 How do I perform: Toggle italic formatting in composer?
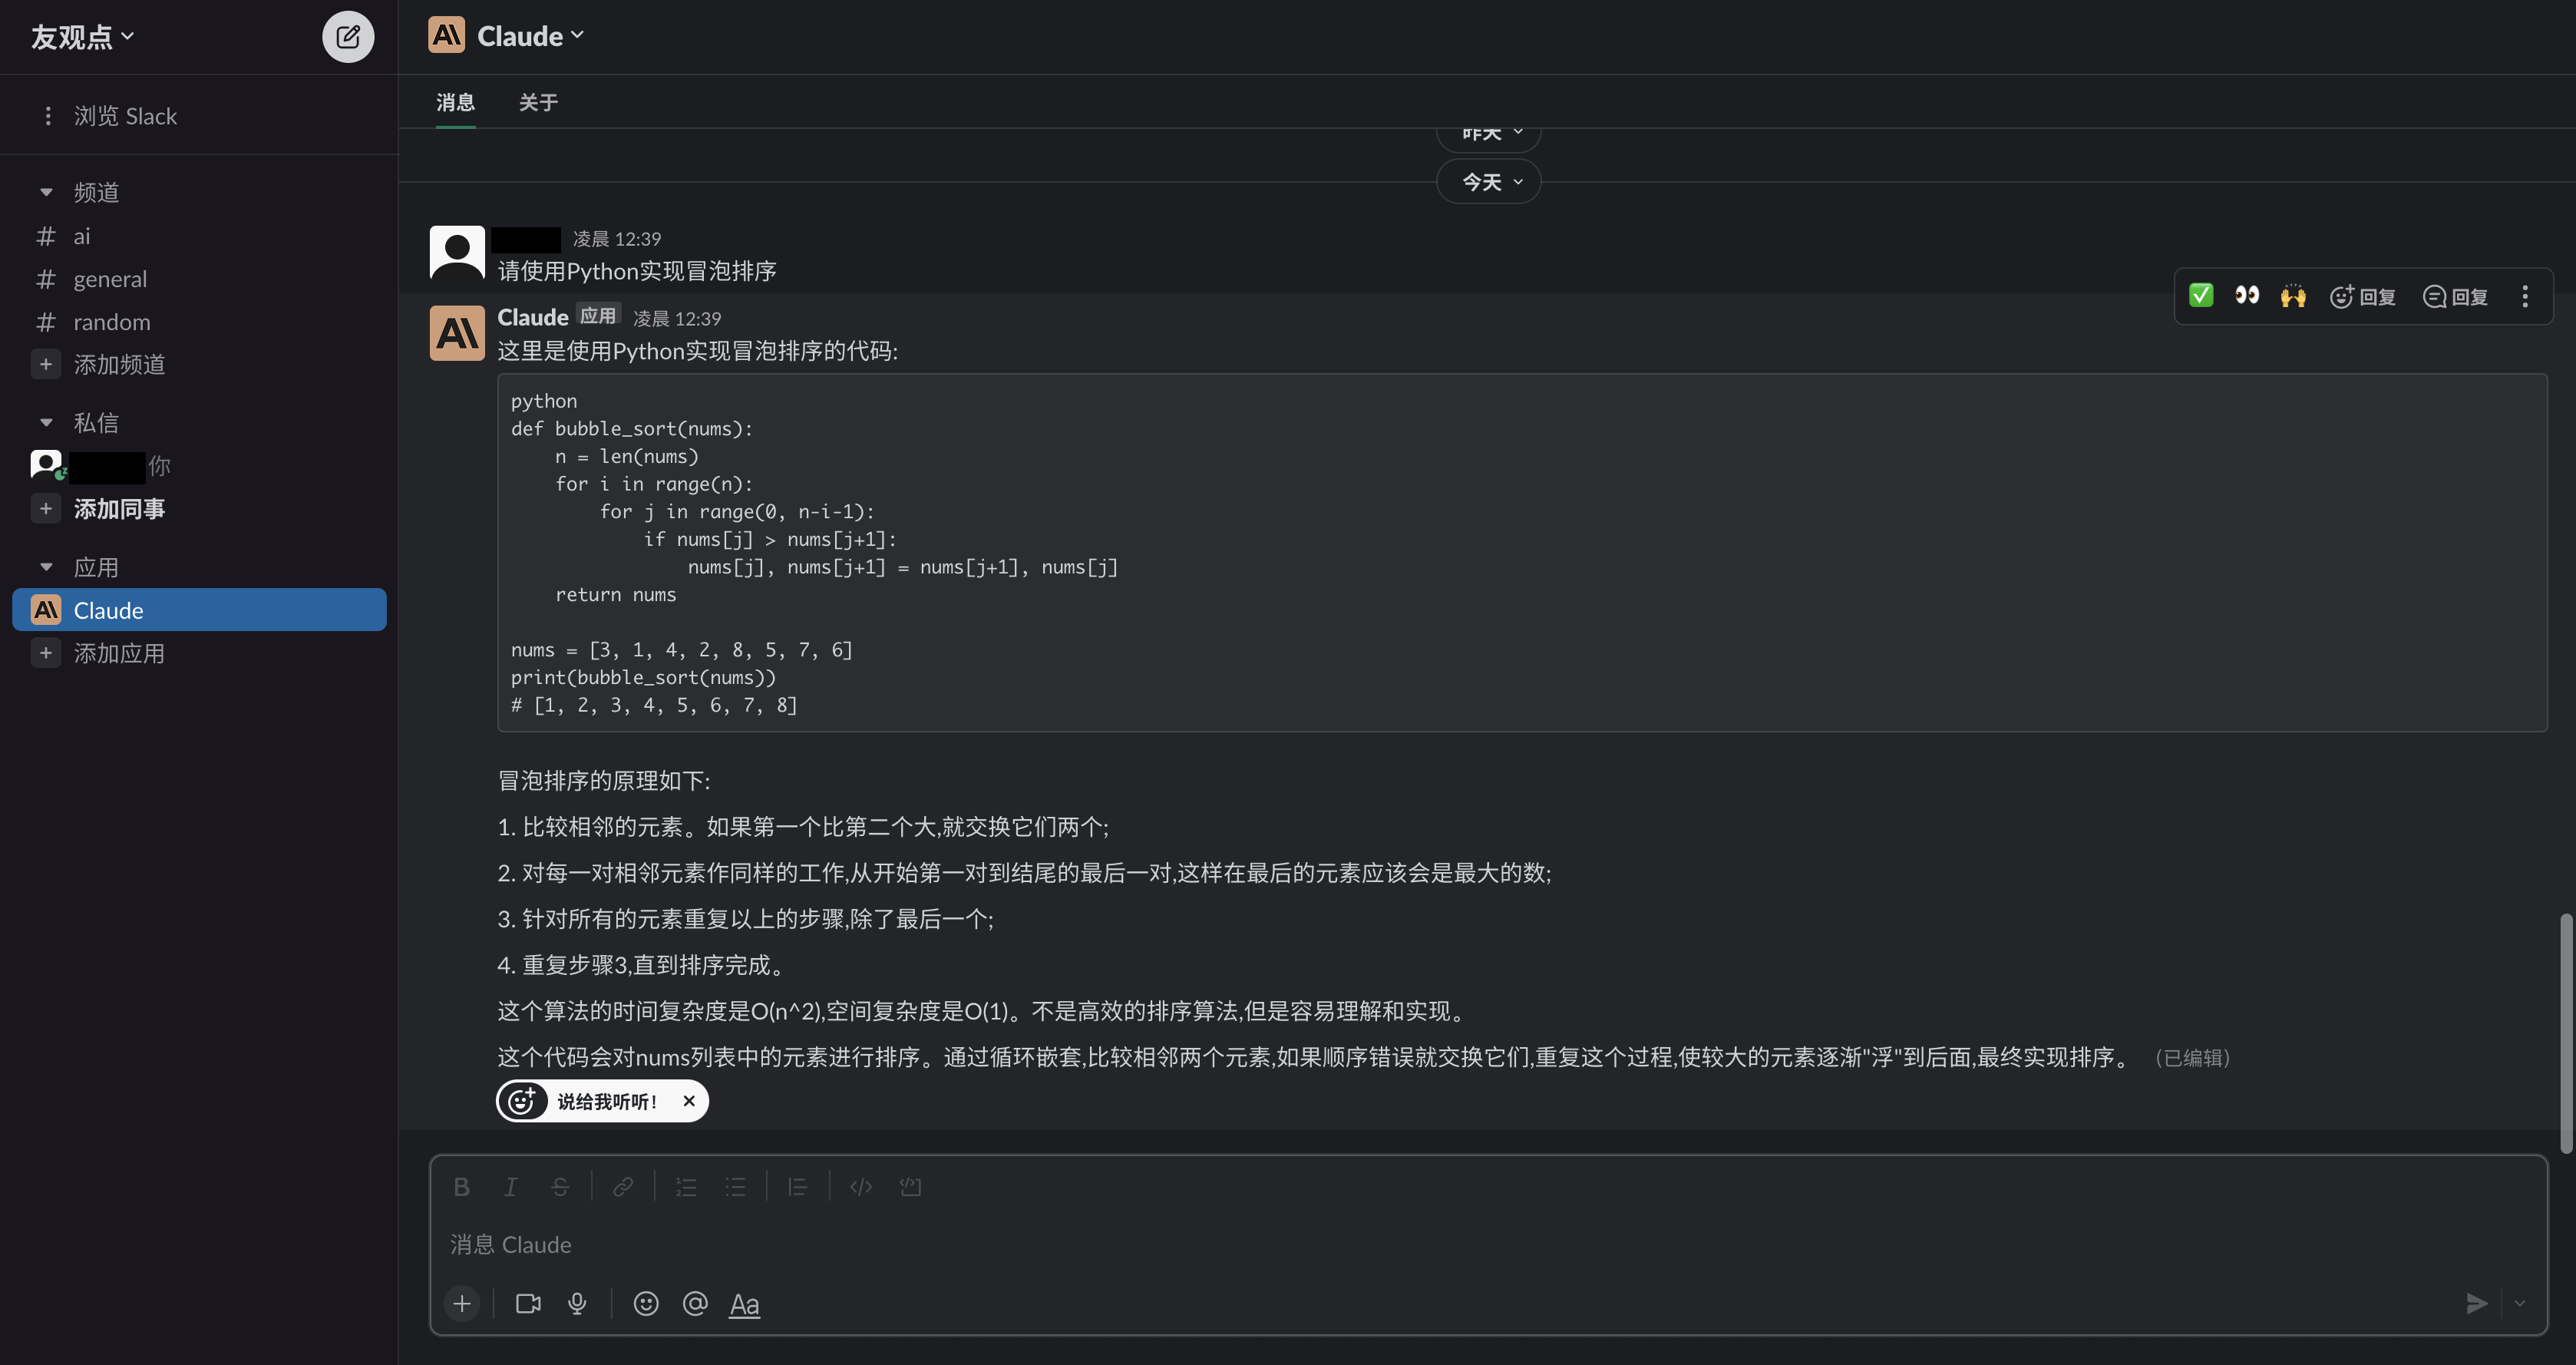tap(510, 1187)
